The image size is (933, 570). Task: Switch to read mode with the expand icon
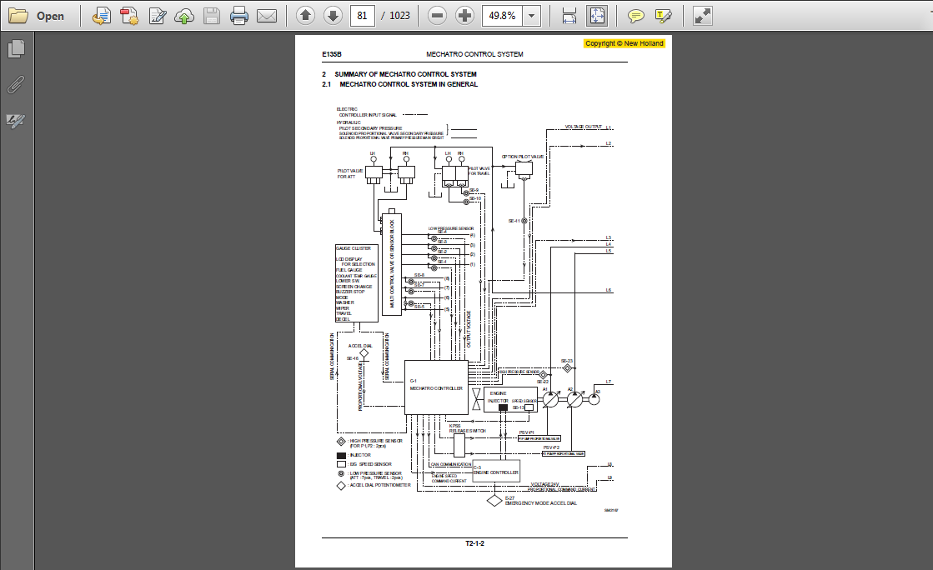pyautogui.click(x=702, y=16)
